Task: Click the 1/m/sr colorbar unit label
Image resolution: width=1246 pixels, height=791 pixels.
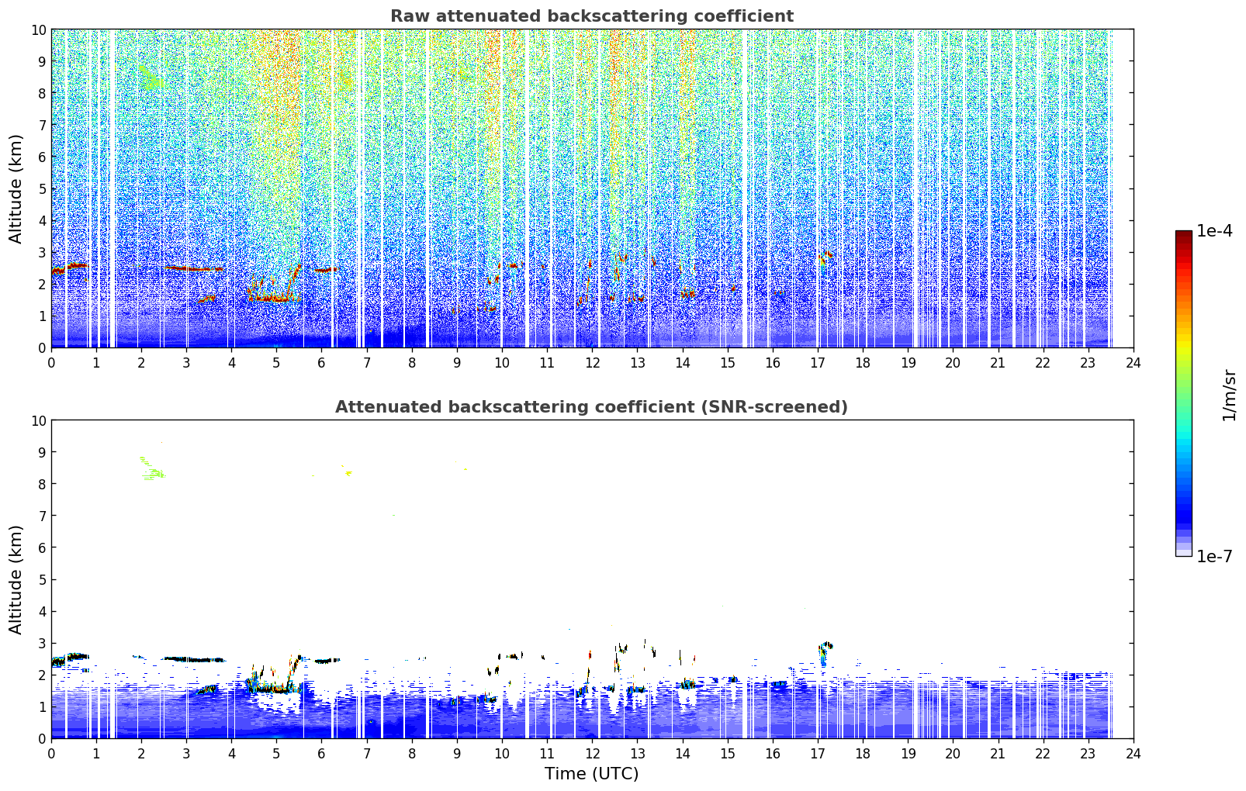Action: tap(1228, 395)
